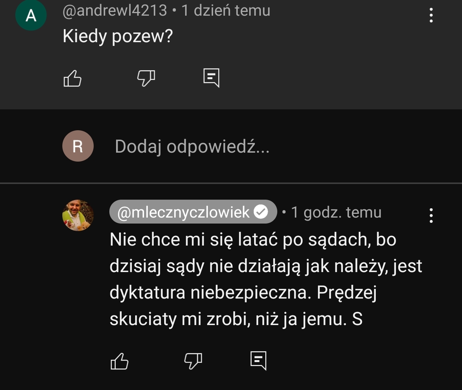462x390 pixels.
Task: Open mlecznyczlowiek's profile picture
Action: coord(78,215)
